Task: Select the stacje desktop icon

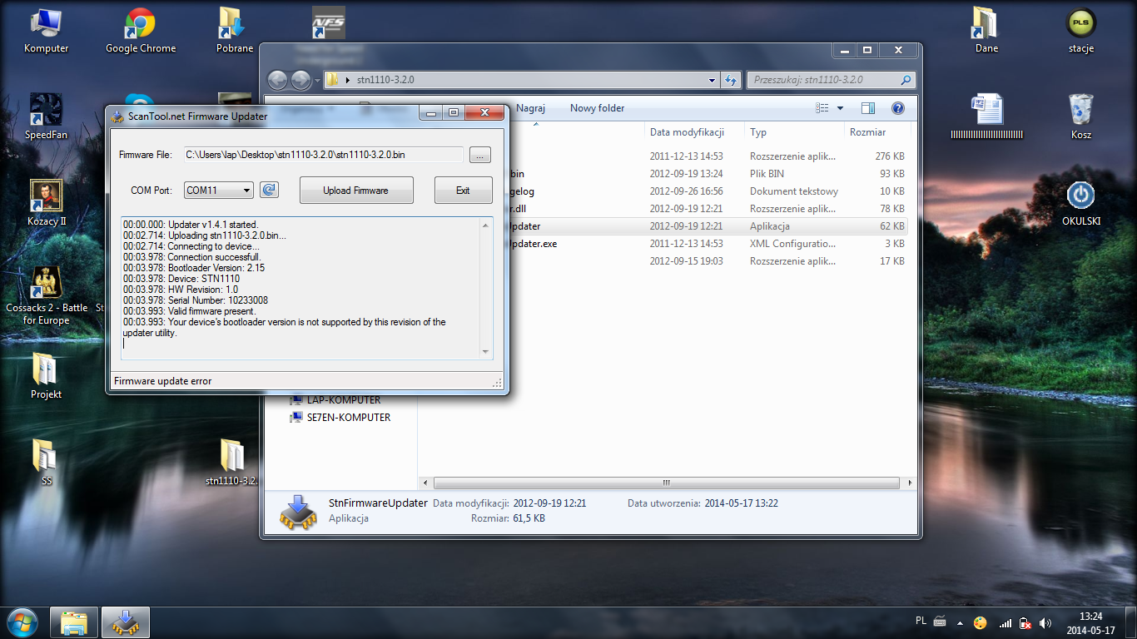Action: (1080, 32)
